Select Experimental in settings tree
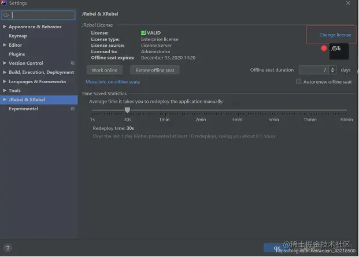This screenshot has height=257, width=359. [23, 109]
